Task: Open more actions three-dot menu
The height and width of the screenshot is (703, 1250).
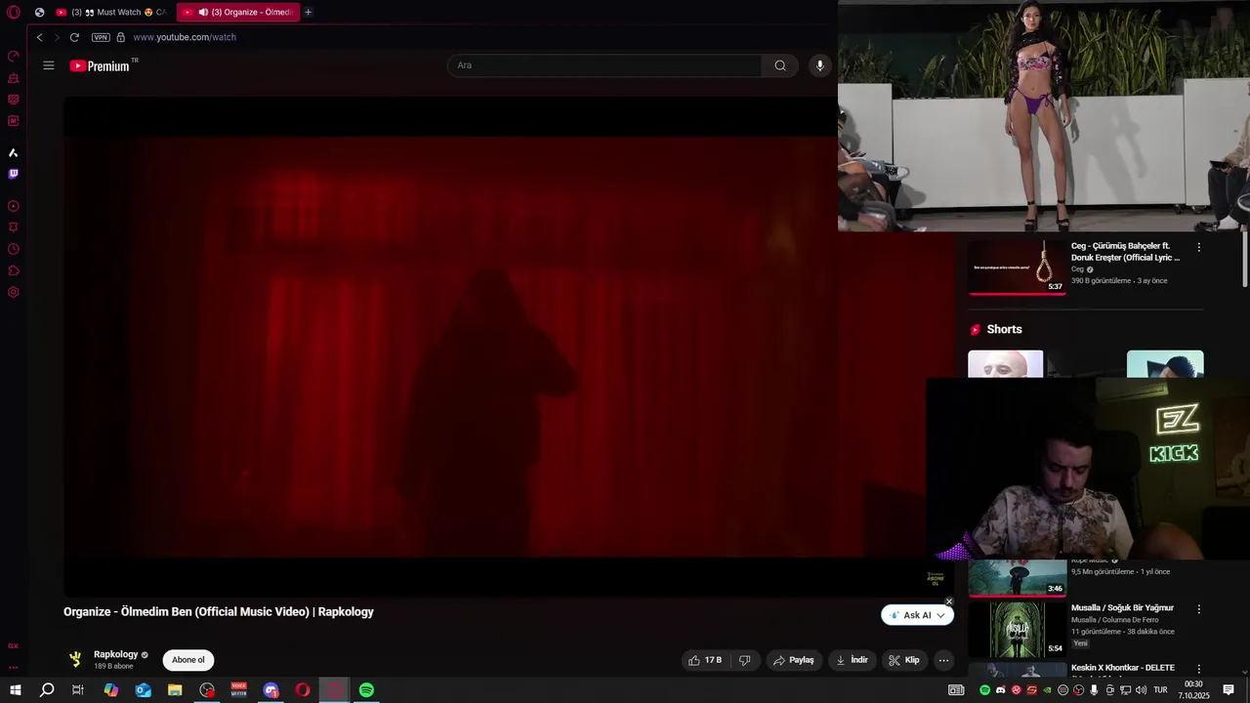Action: coord(943,660)
